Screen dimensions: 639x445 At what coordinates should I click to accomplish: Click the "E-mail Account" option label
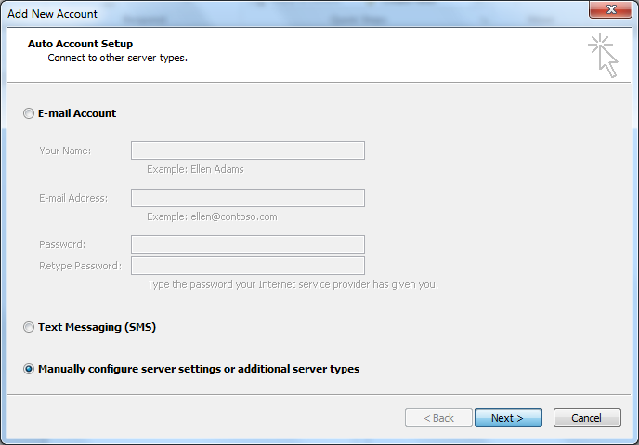tap(77, 113)
